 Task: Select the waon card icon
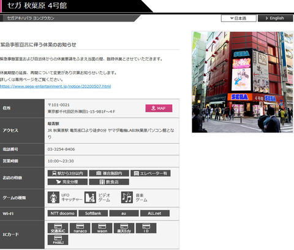coord(102,228)
